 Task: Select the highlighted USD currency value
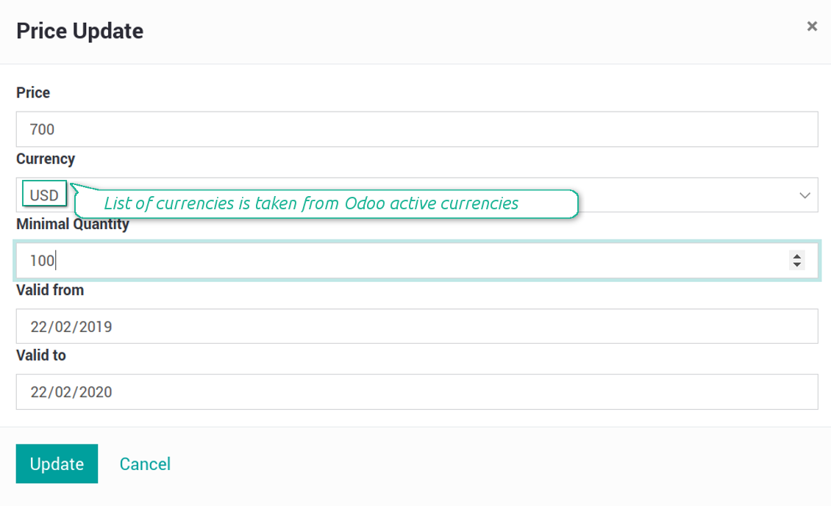[44, 195]
